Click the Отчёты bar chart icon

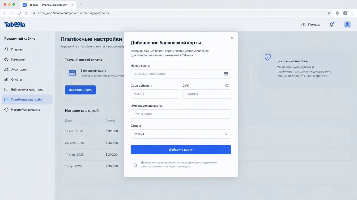point(6,80)
